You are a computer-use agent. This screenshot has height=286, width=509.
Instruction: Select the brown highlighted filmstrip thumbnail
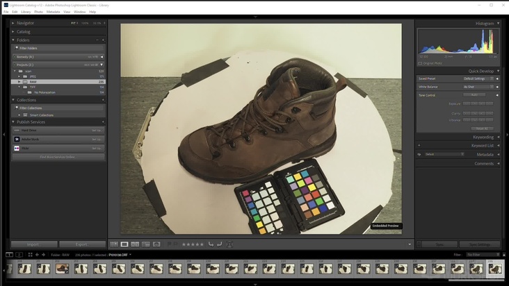coord(62,269)
